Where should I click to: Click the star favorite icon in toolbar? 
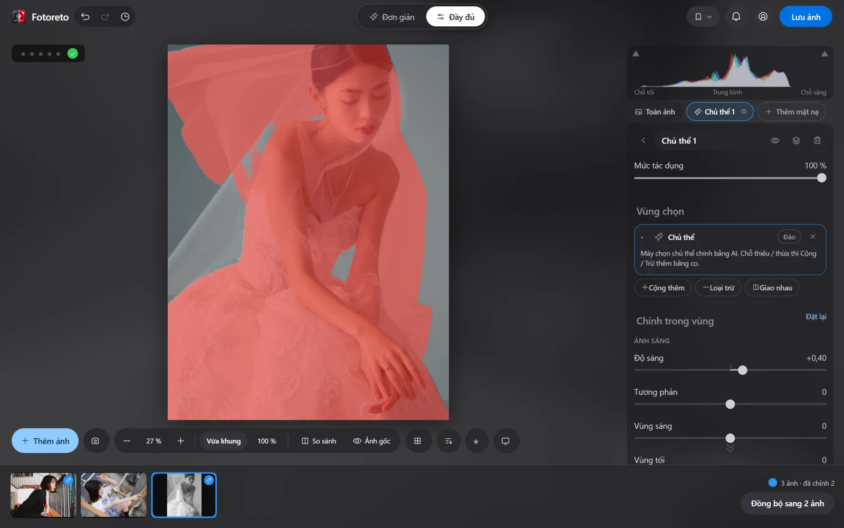[x=476, y=441]
